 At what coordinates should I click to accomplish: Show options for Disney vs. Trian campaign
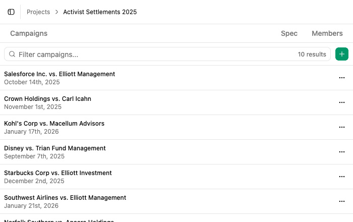click(x=342, y=152)
